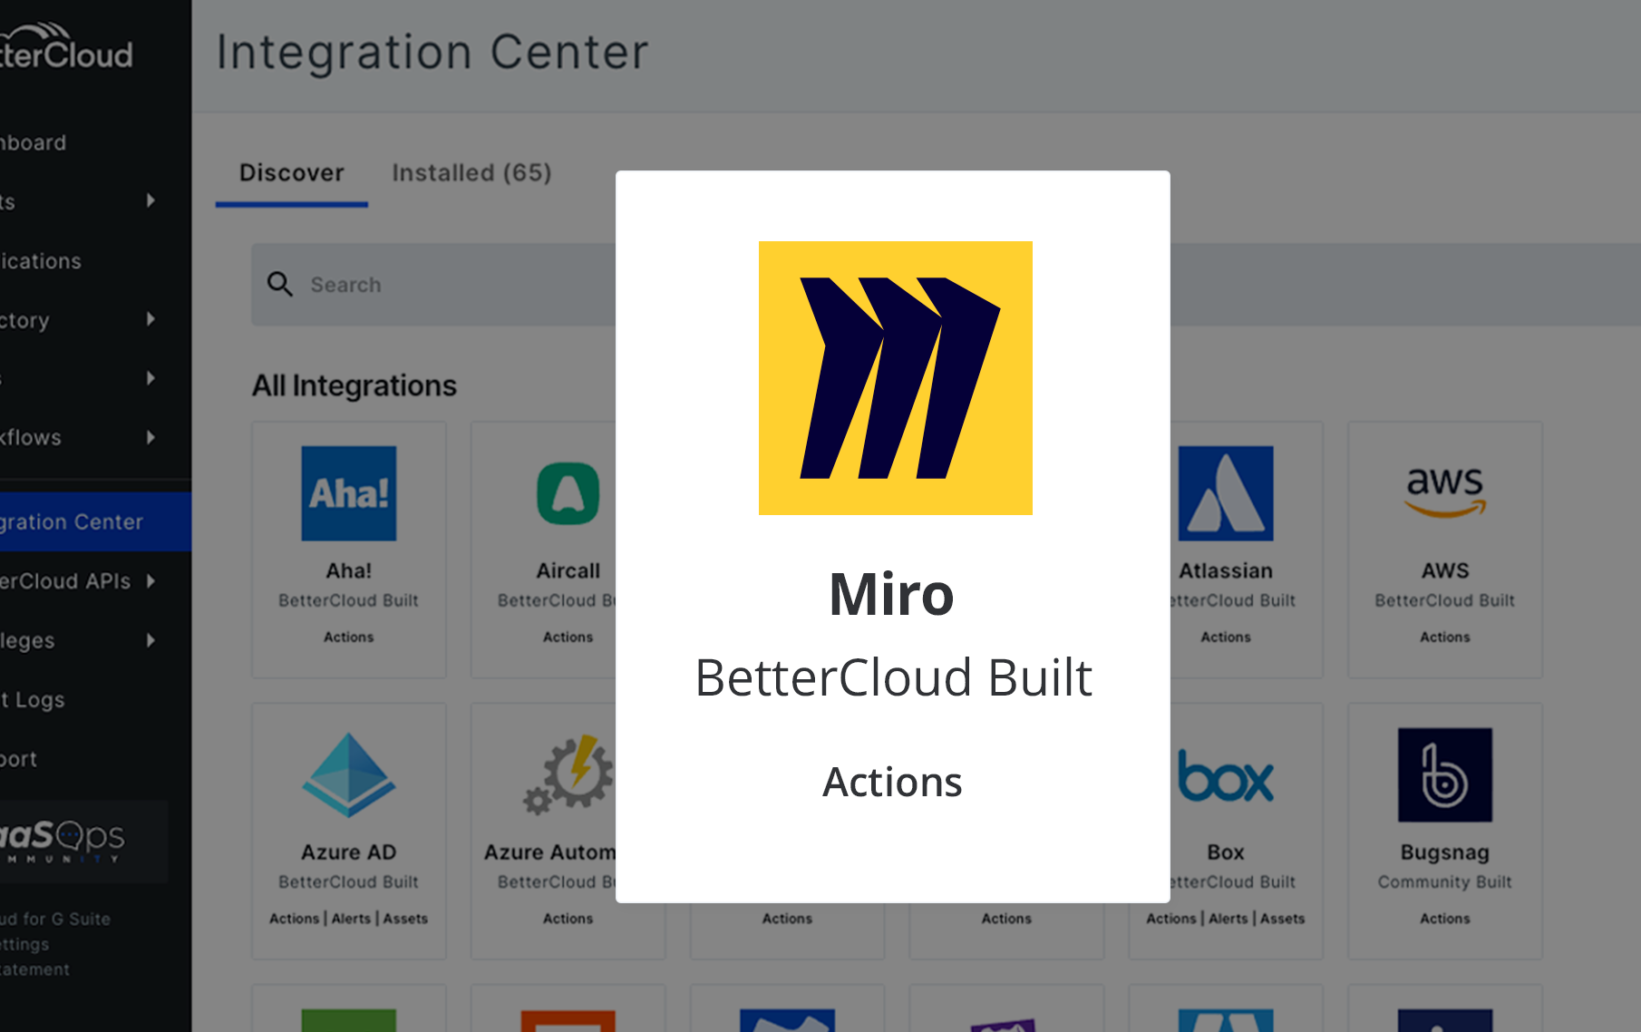Open the Dashboard sidebar item
1641x1032 pixels.
coord(34,142)
